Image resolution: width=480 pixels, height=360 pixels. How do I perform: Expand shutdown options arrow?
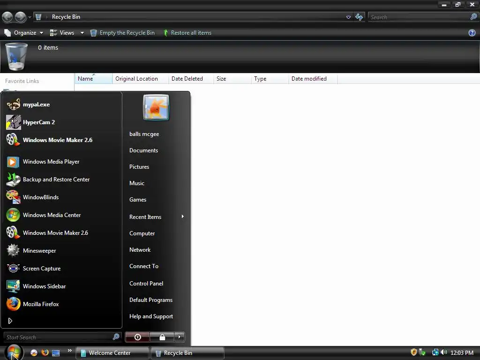(180, 337)
